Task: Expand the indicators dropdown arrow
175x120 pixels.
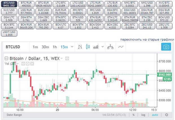Action: [102, 47]
